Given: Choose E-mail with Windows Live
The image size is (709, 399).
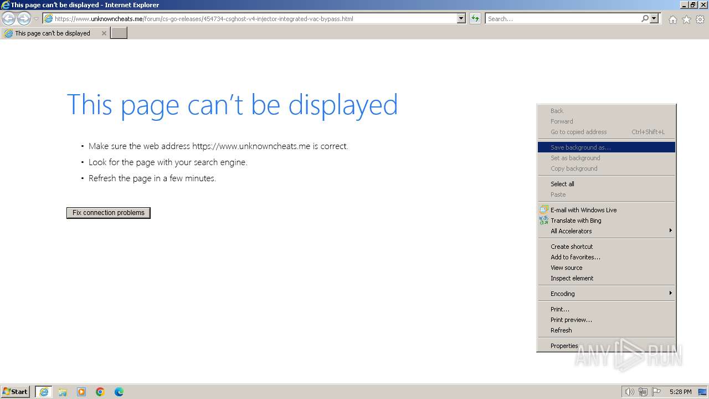Looking at the screenshot, I should click(607, 210).
